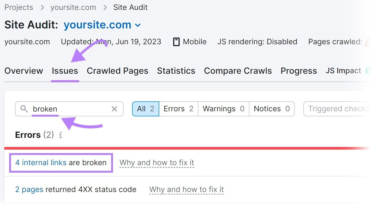The image size is (374, 207).
Task: Click the search magnifier icon in the filter box
Action: click(24, 109)
